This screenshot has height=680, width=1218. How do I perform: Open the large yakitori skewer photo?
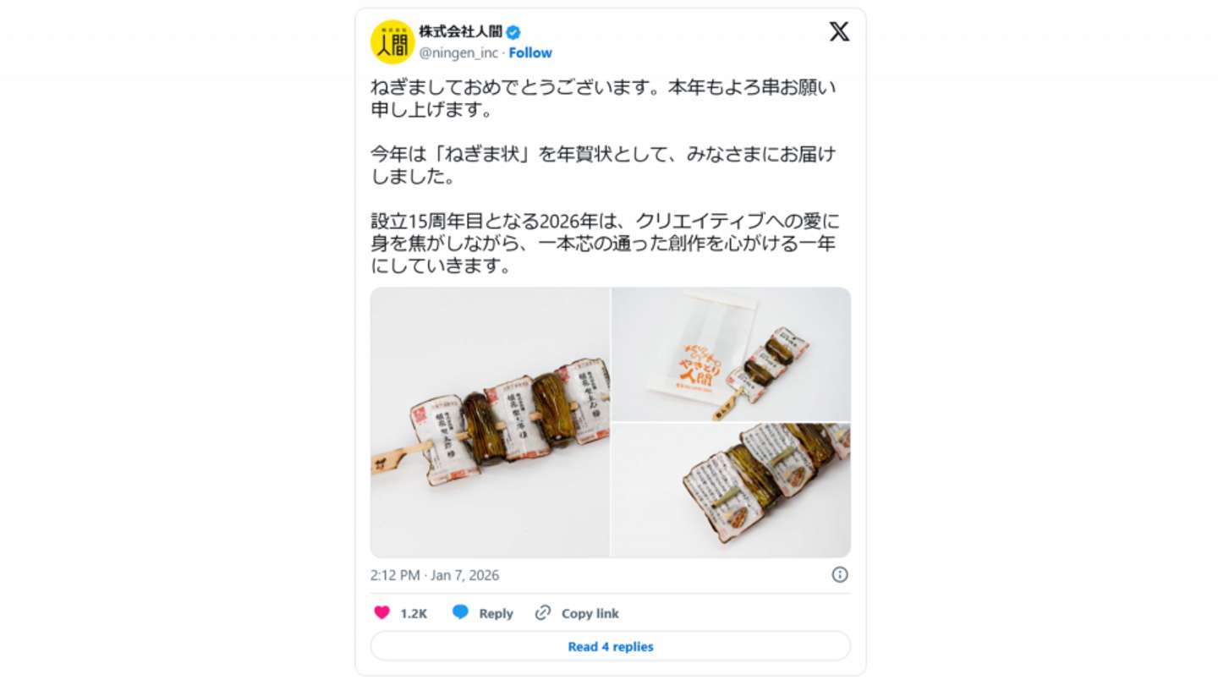[x=490, y=422]
